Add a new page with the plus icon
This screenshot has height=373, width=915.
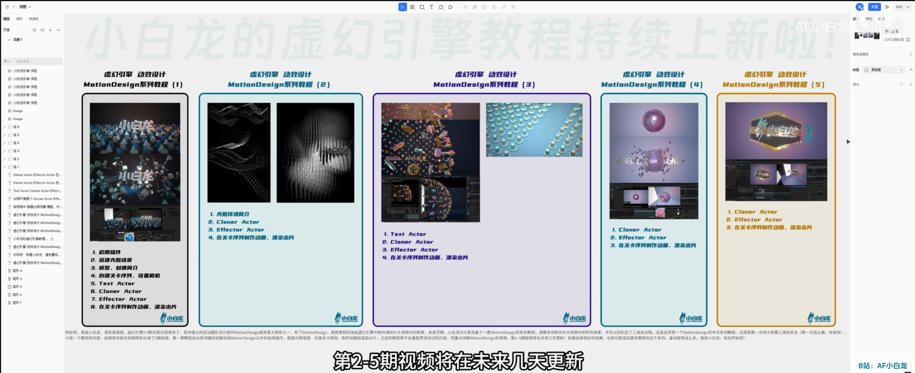(x=50, y=31)
